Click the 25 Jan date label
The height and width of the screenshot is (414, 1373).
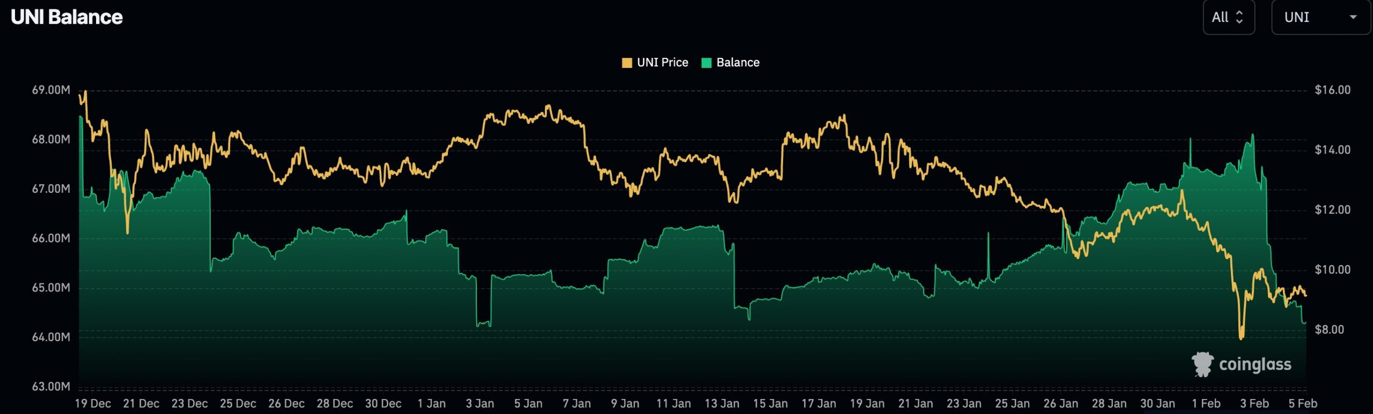coord(1012,403)
